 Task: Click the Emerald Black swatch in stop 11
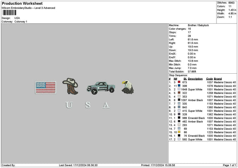pyautogui.click(x=179, y=118)
